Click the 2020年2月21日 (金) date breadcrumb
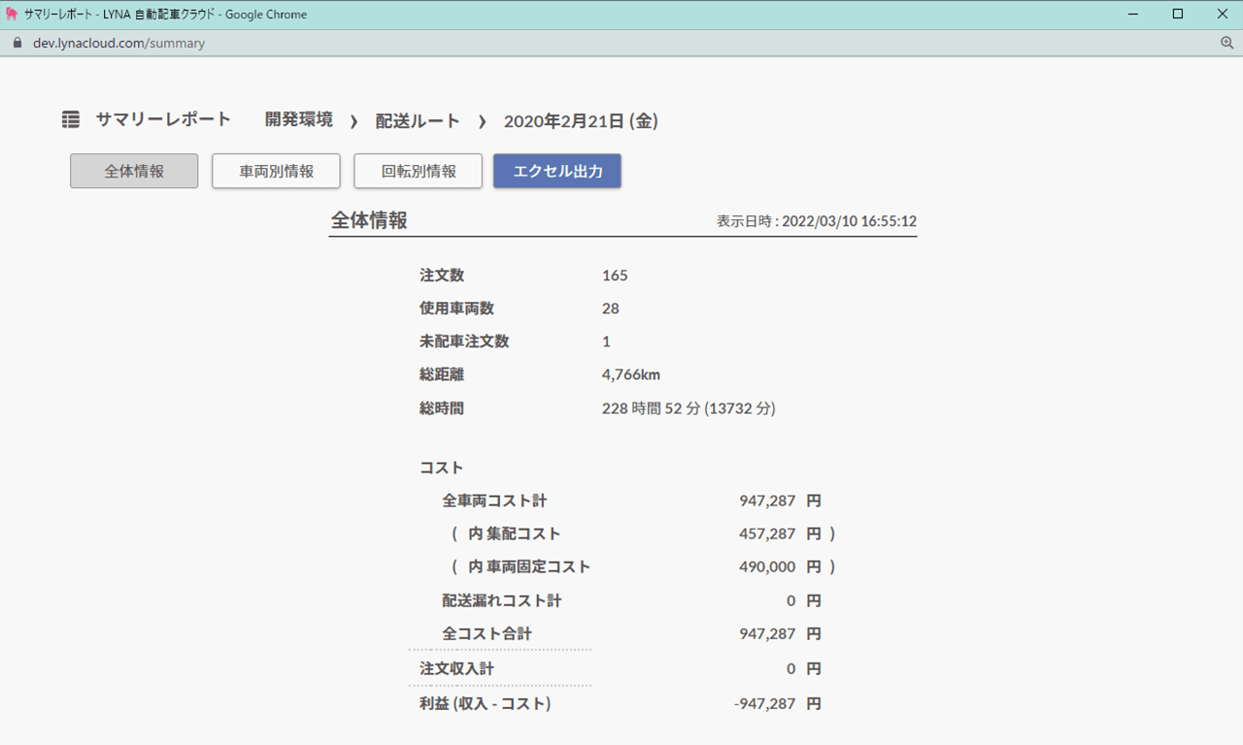Screen dimensions: 1243x745 (581, 121)
